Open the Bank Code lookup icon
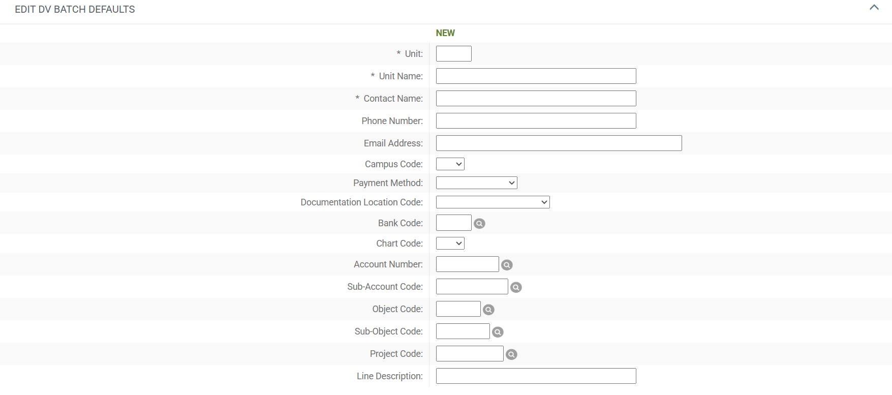This screenshot has height=395, width=892. point(479,224)
